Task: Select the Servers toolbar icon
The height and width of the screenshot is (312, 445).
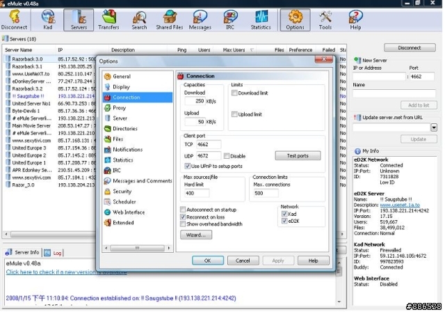Action: coord(79,20)
